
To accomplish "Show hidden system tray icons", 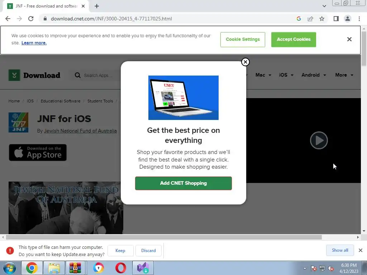I will tap(305, 268).
